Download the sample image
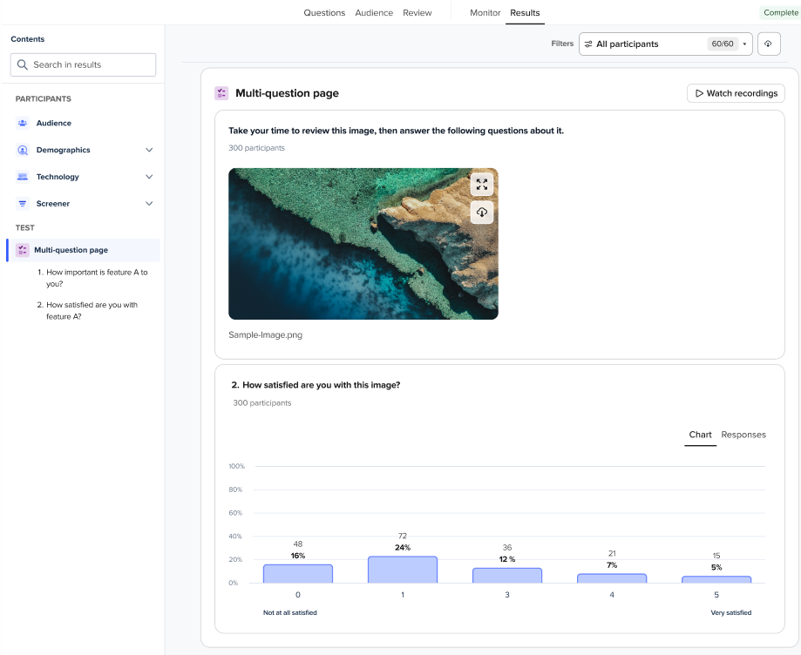Viewport: 801px width, 655px height. coord(482,213)
